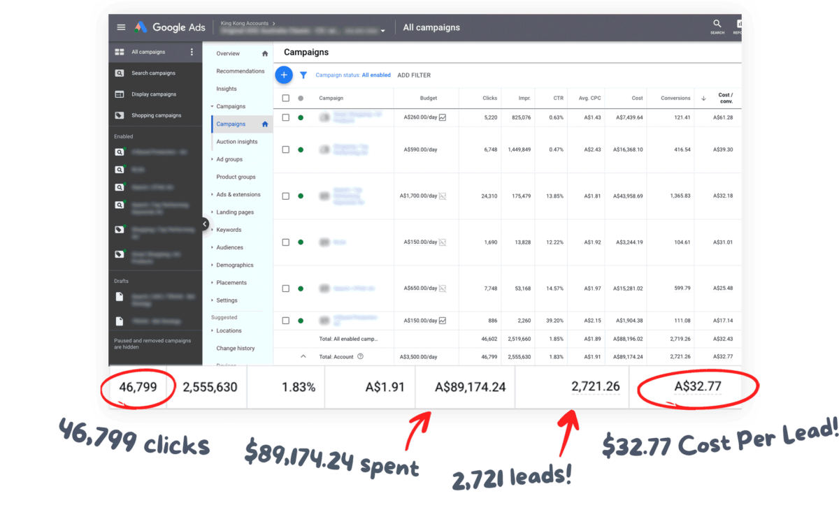Screen dimensions: 839x519
Task: Open the account selector dropdown arrow
Action: click(x=383, y=31)
